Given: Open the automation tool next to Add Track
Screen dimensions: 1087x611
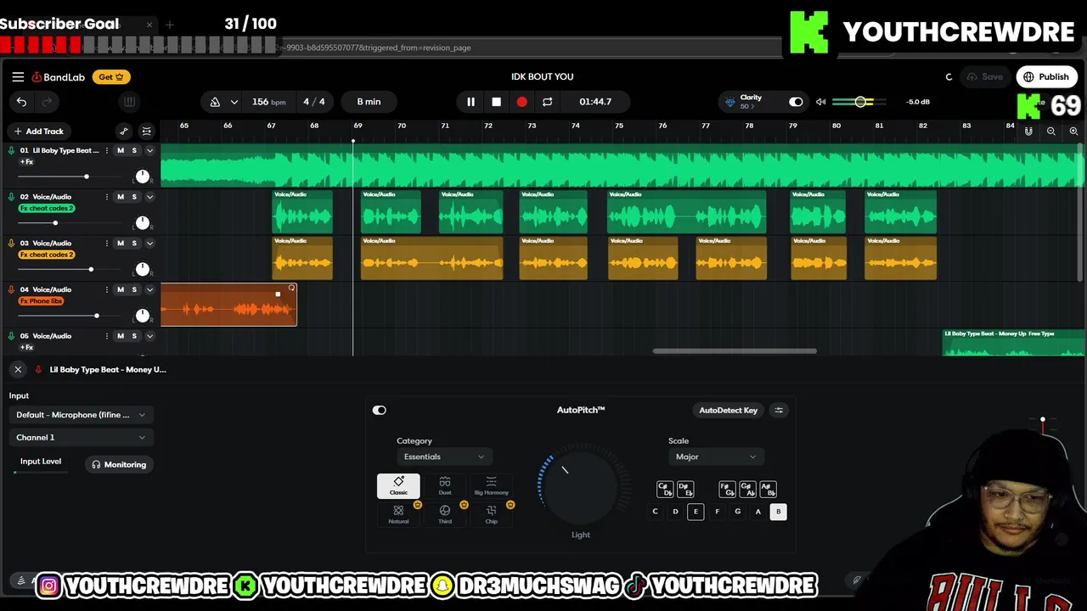Looking at the screenshot, I should pyautogui.click(x=124, y=132).
